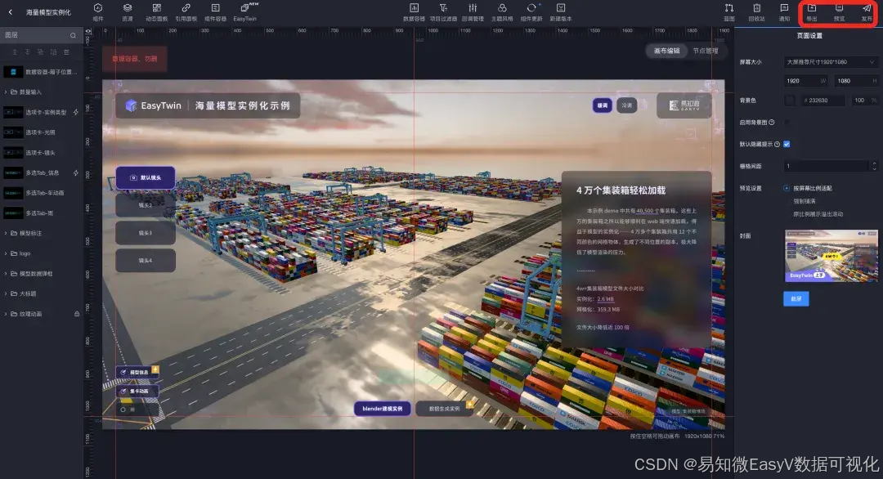
Task: Select the blender建模实例 tab on canvas
Action: [x=383, y=409]
